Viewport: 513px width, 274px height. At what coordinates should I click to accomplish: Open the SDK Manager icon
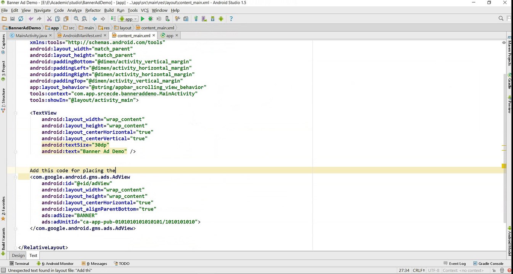pos(212,19)
